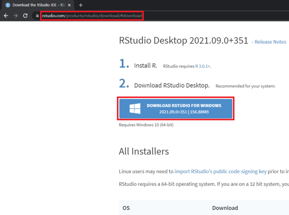Click the back navigation arrow
Screen dimensions: 289x215
click(x=6, y=16)
